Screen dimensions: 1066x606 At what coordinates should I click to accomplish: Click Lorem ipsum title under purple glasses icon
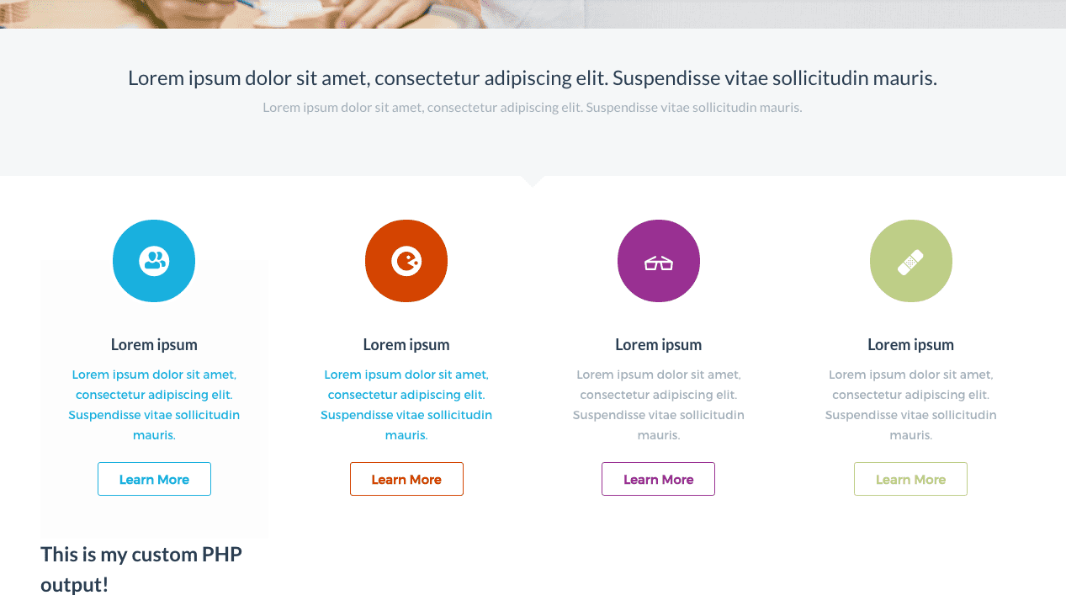coord(659,344)
